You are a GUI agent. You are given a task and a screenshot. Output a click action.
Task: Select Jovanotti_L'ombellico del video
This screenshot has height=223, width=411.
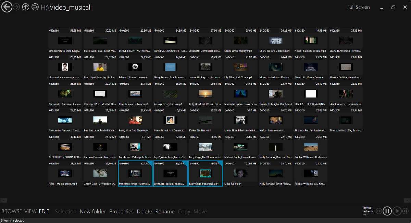click(206, 40)
